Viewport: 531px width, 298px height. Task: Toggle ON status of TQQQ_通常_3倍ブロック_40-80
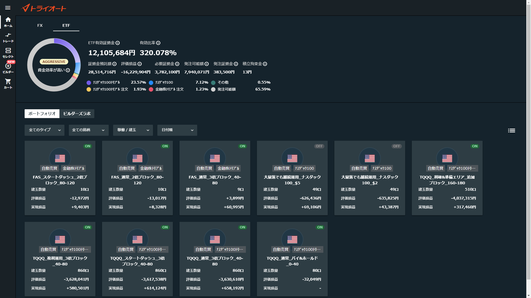242,227
